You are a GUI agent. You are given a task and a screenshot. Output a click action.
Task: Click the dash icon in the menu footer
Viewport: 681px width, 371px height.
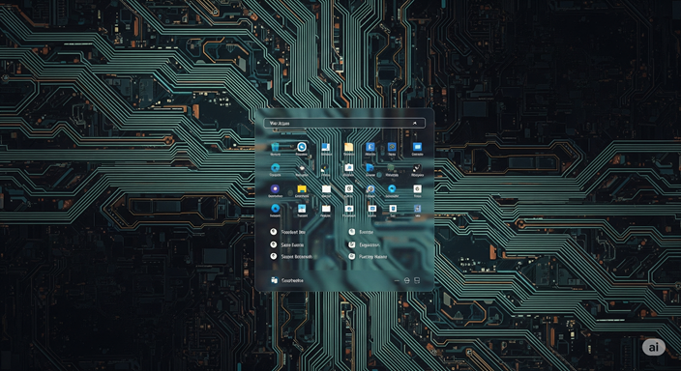(397, 281)
